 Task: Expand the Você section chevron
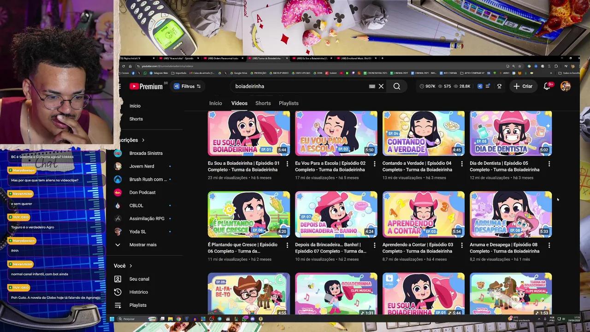pyautogui.click(x=130, y=266)
